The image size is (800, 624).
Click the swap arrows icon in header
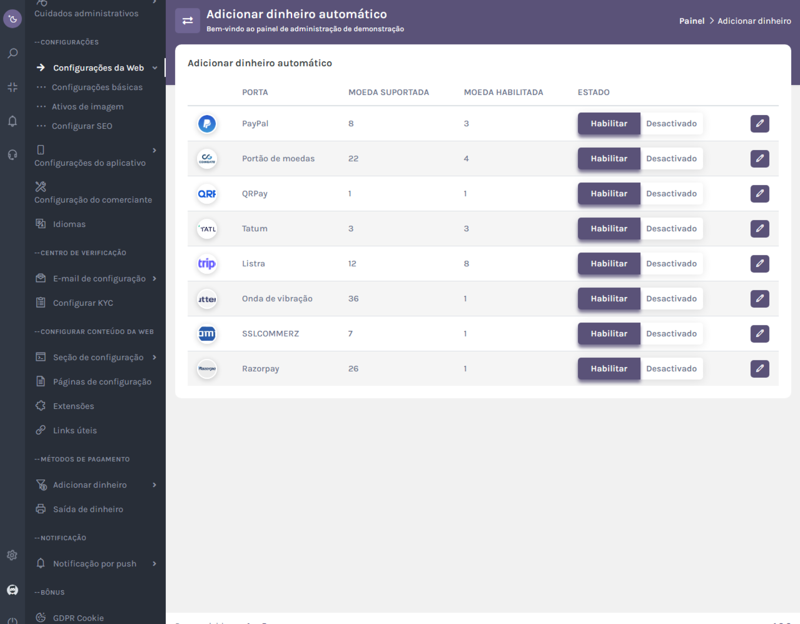tap(187, 20)
